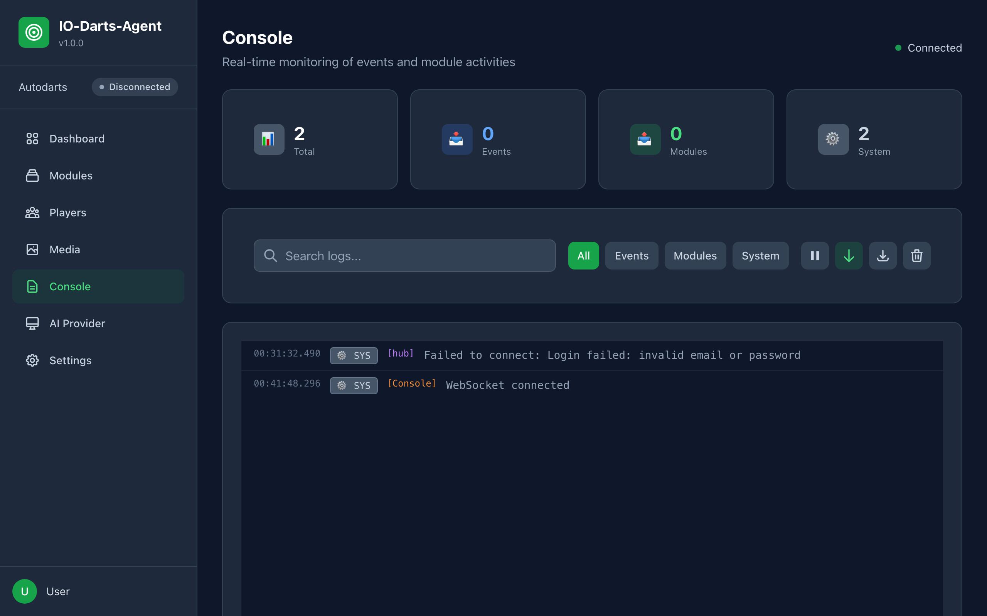Download logs with the export icon
This screenshot has height=616, width=987.
pyautogui.click(x=883, y=255)
